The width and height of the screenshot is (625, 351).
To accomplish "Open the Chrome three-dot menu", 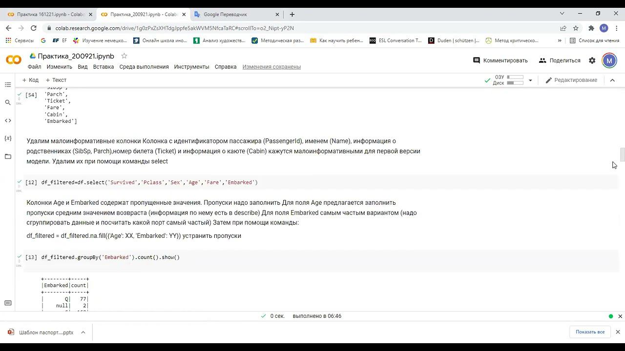I will (617, 28).
